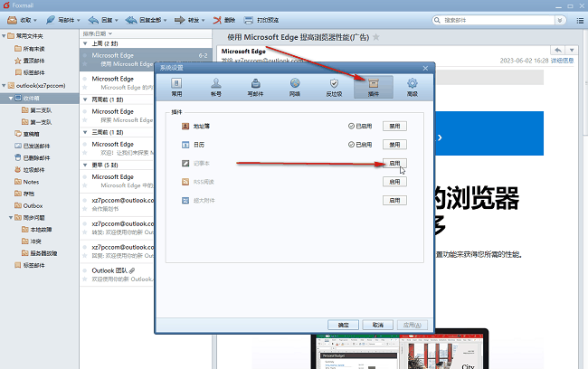
Task: Toggle read dot on Outlook 团队 mail row
Action: coord(85,270)
